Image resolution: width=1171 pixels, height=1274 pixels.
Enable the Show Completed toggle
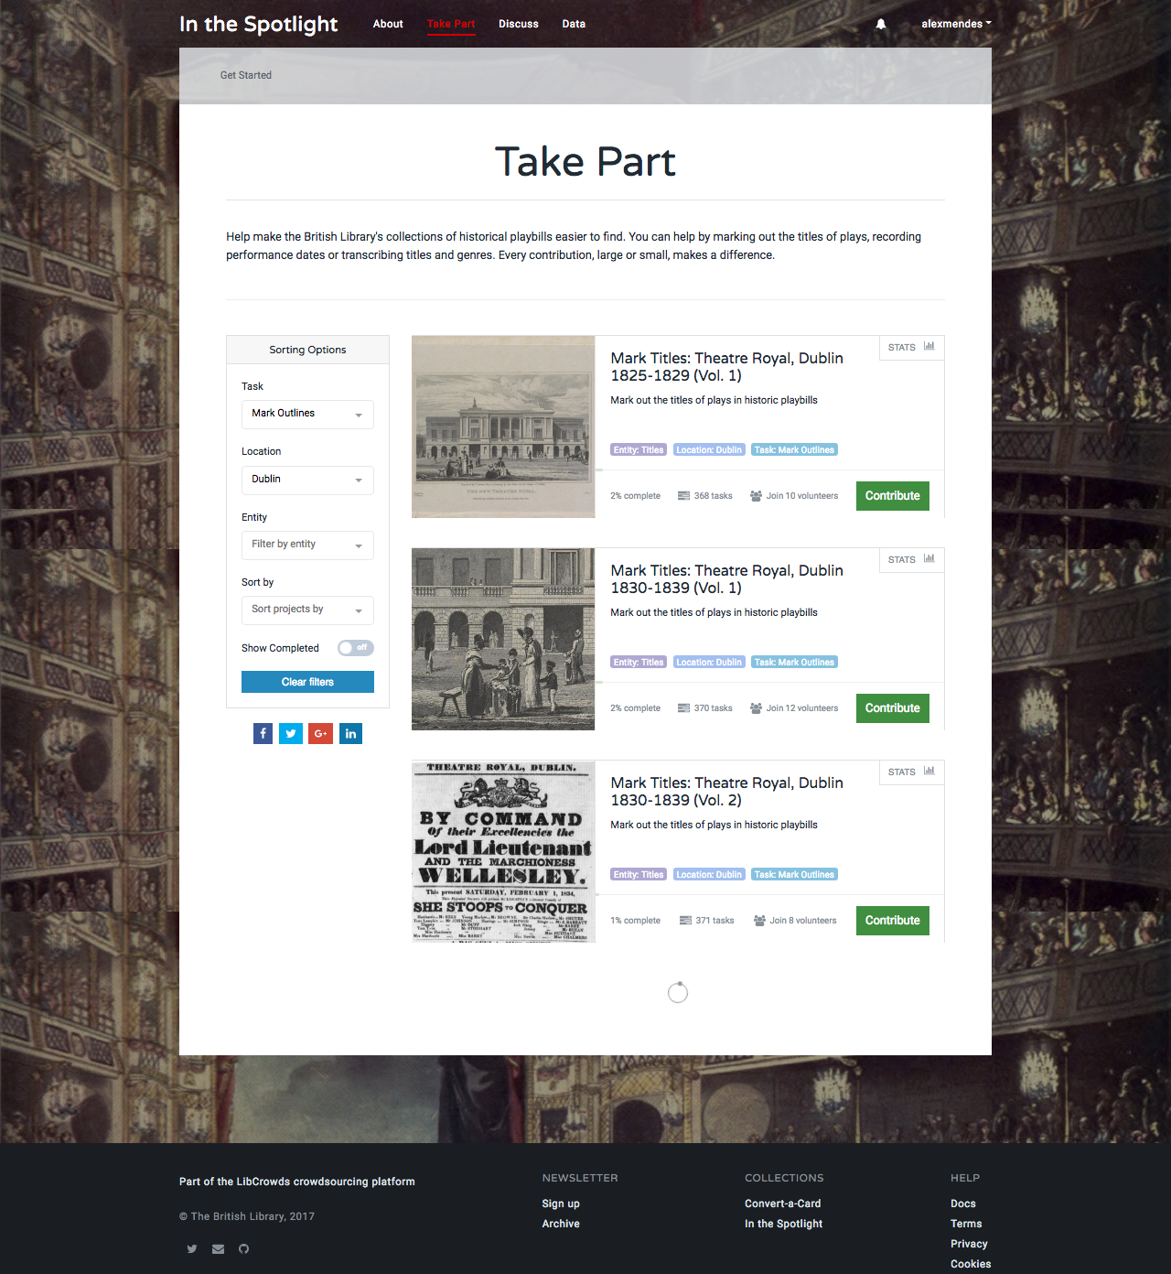355,648
